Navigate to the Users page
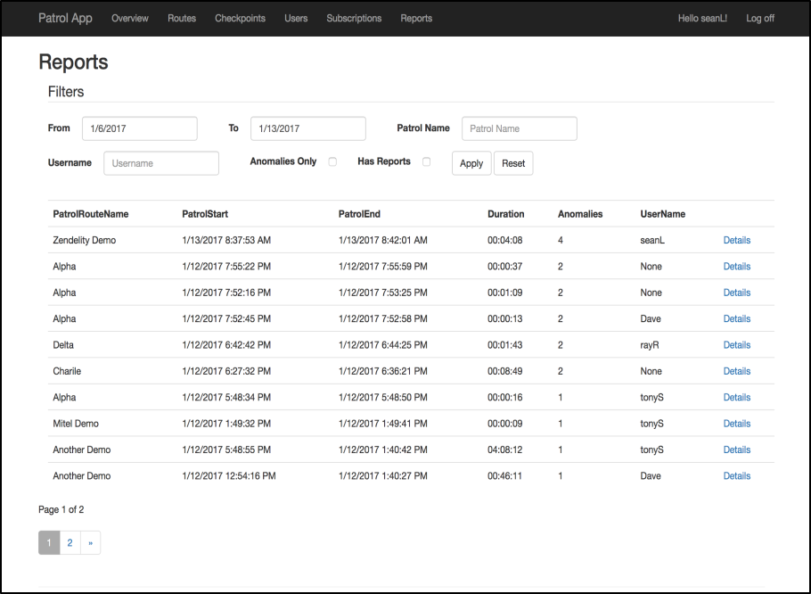 coord(296,19)
